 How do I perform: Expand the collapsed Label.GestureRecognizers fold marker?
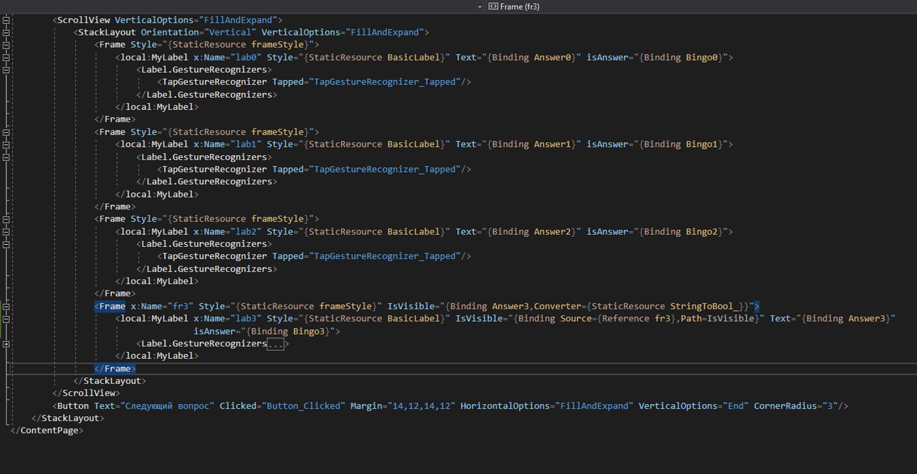(6, 344)
